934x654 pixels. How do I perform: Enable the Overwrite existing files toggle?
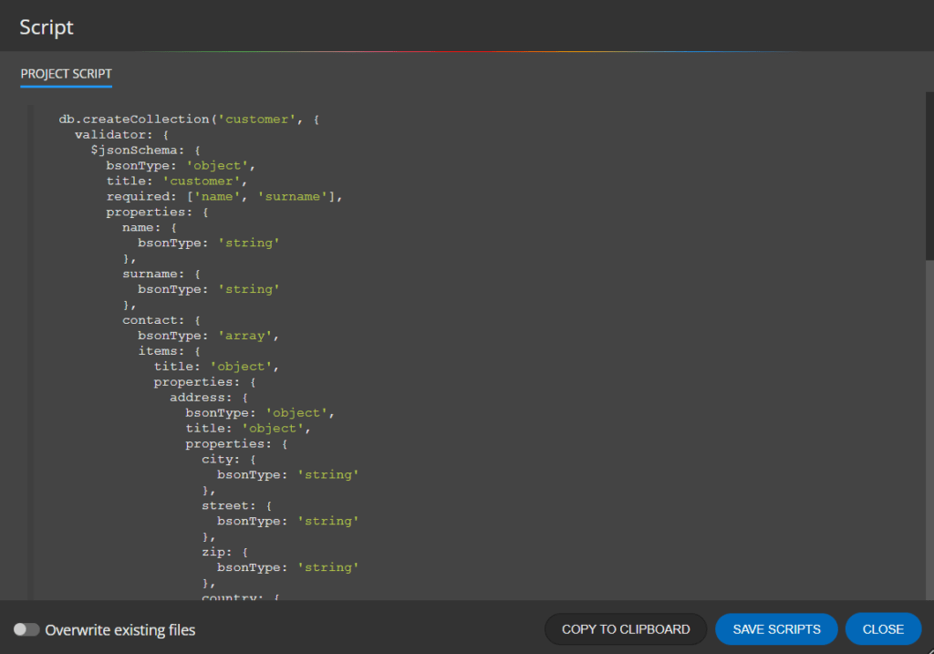click(26, 629)
